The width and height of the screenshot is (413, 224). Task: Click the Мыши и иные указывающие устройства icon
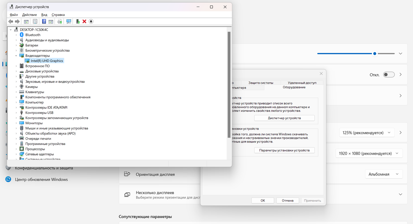22,128
